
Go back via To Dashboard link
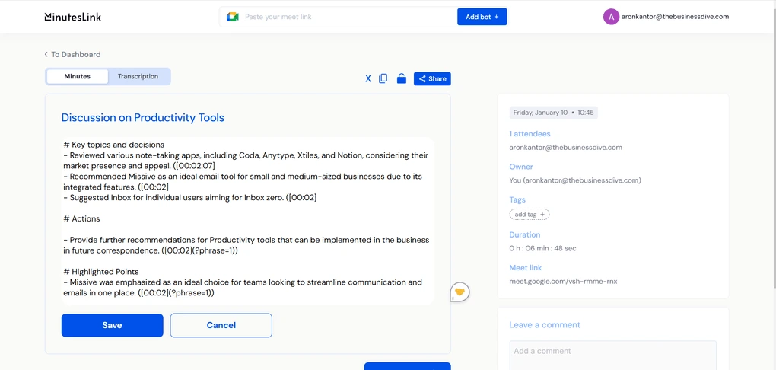(72, 55)
